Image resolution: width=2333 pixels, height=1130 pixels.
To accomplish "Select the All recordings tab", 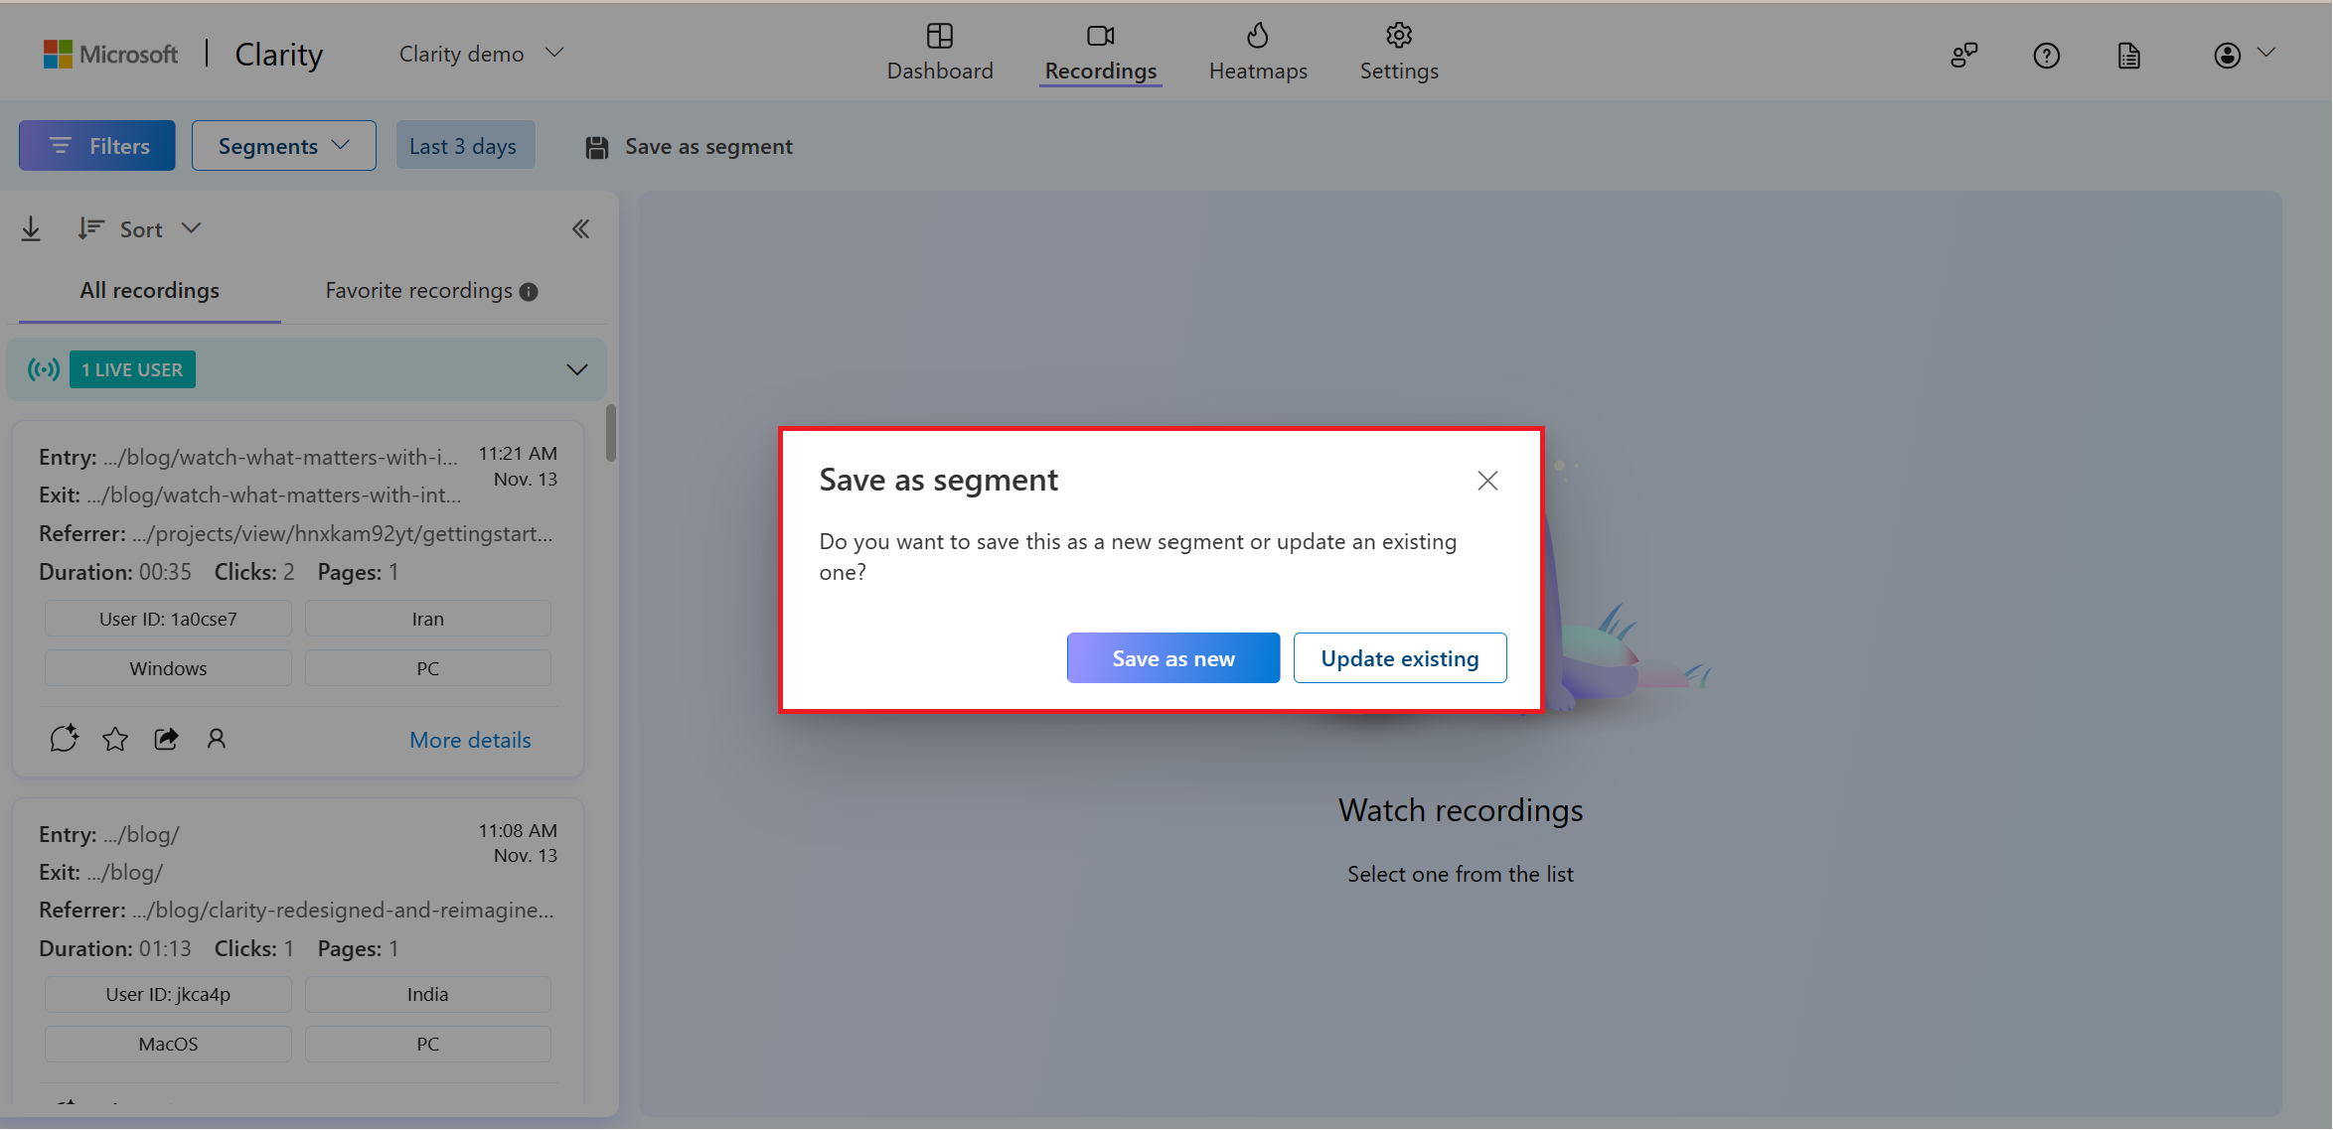I will click(150, 291).
